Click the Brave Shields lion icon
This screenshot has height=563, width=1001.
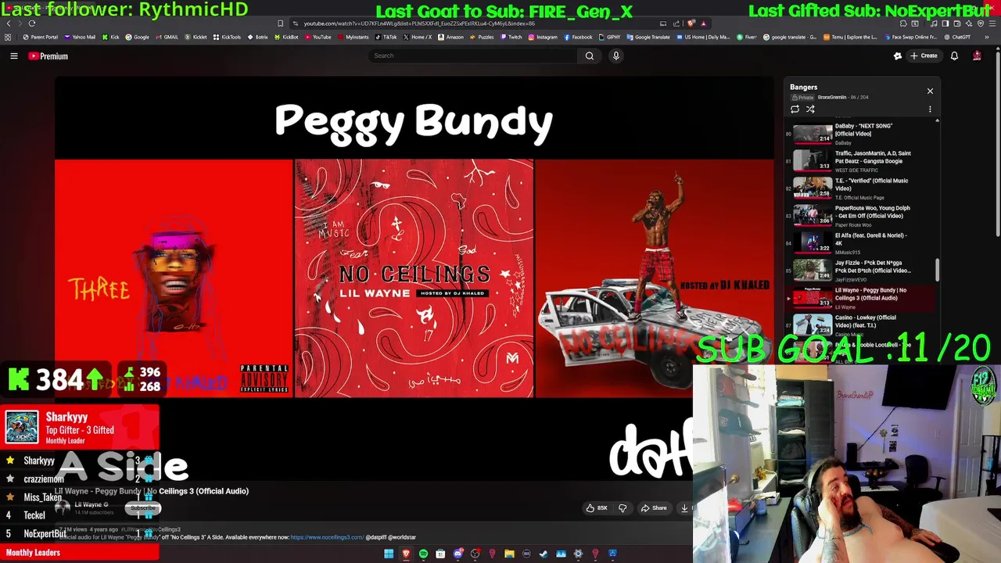click(x=691, y=23)
